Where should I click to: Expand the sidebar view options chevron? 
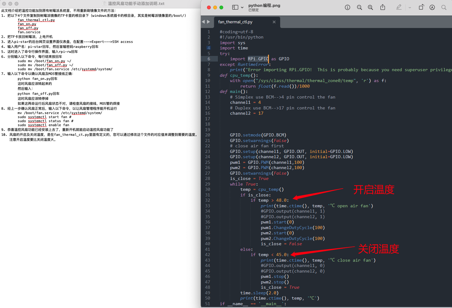click(x=242, y=7)
